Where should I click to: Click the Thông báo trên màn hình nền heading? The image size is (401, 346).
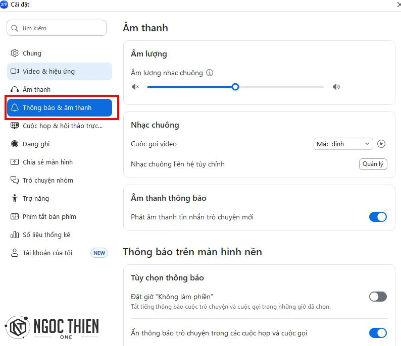point(192,252)
